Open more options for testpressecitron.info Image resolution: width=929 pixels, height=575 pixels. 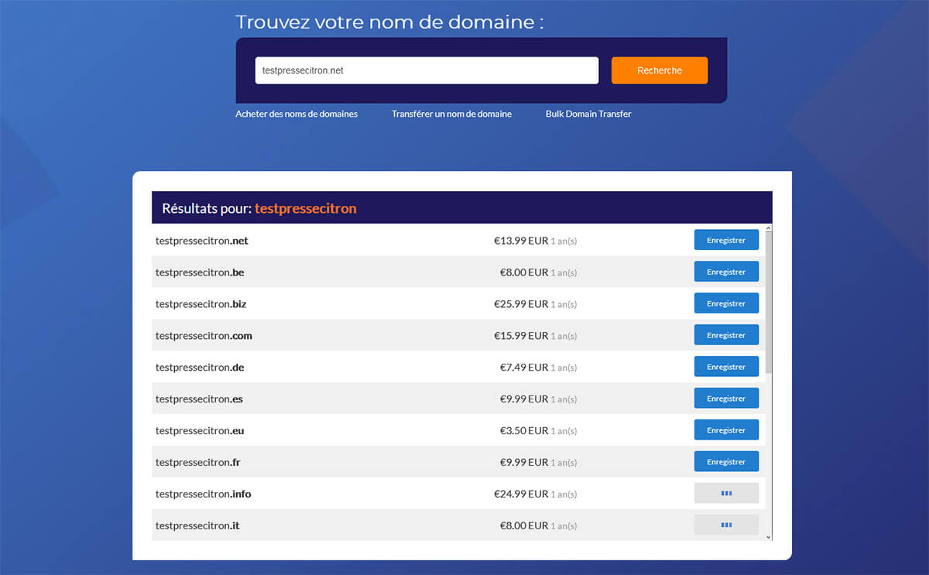(726, 492)
